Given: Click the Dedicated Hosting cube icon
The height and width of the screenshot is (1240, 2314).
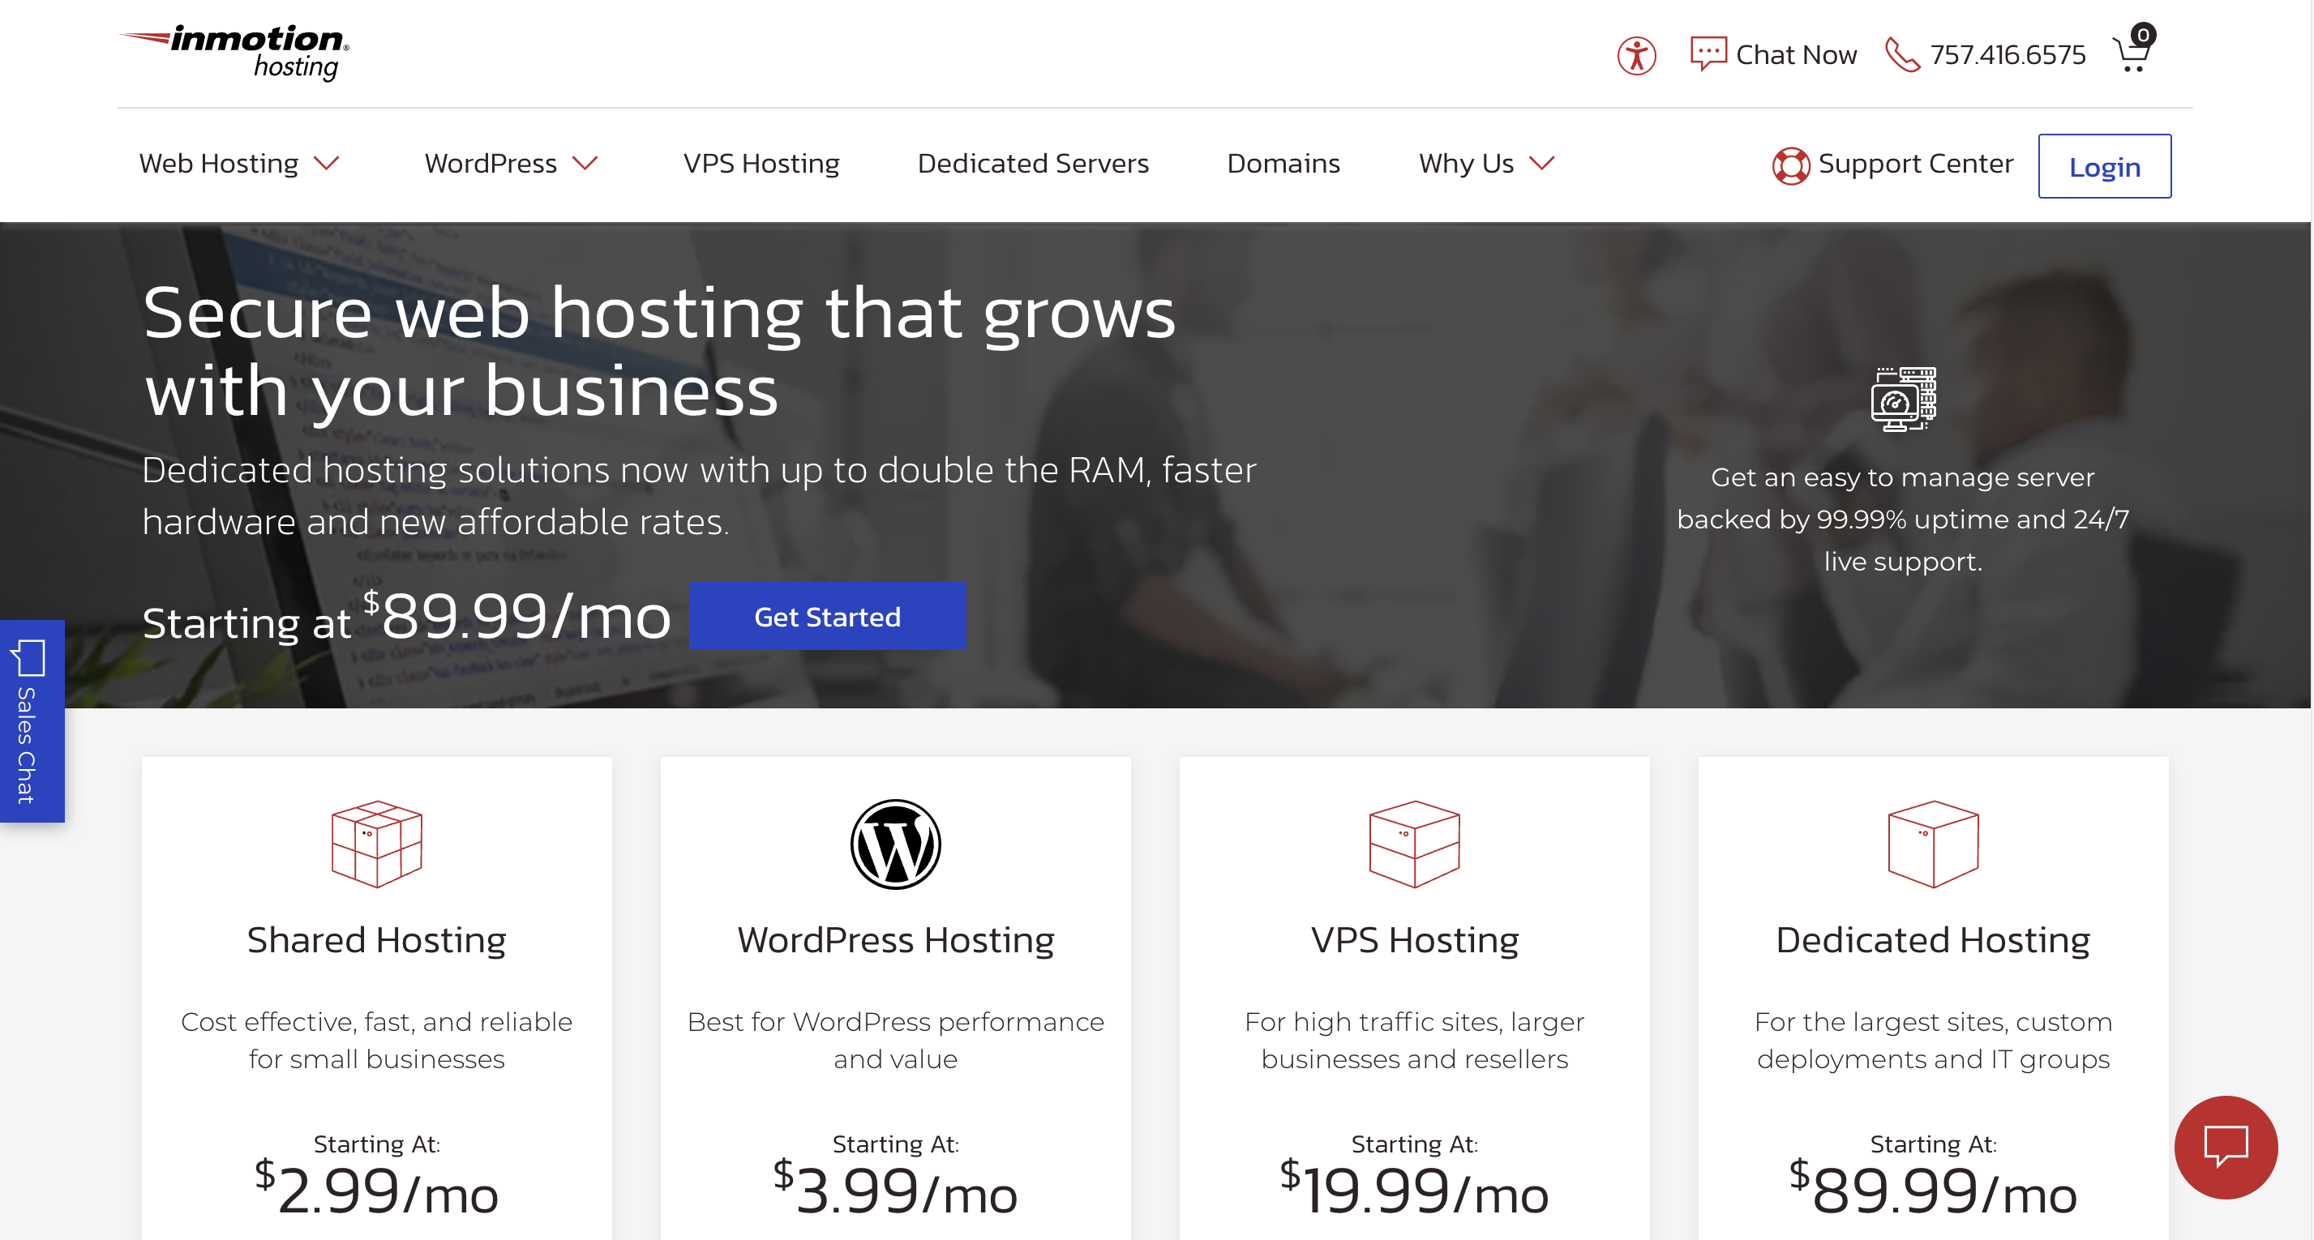Looking at the screenshot, I should (1932, 844).
